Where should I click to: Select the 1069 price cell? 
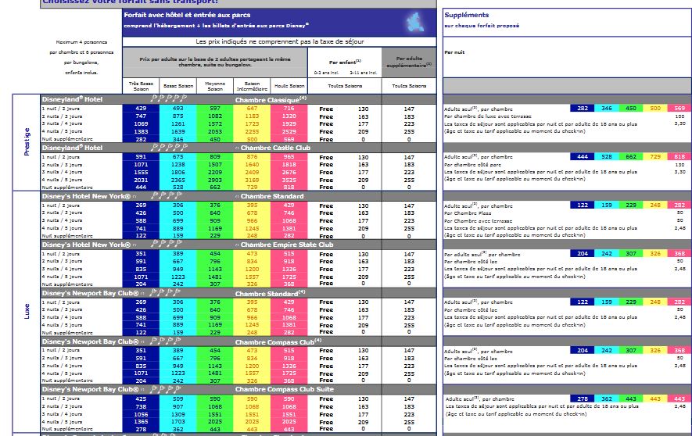[x=141, y=124]
